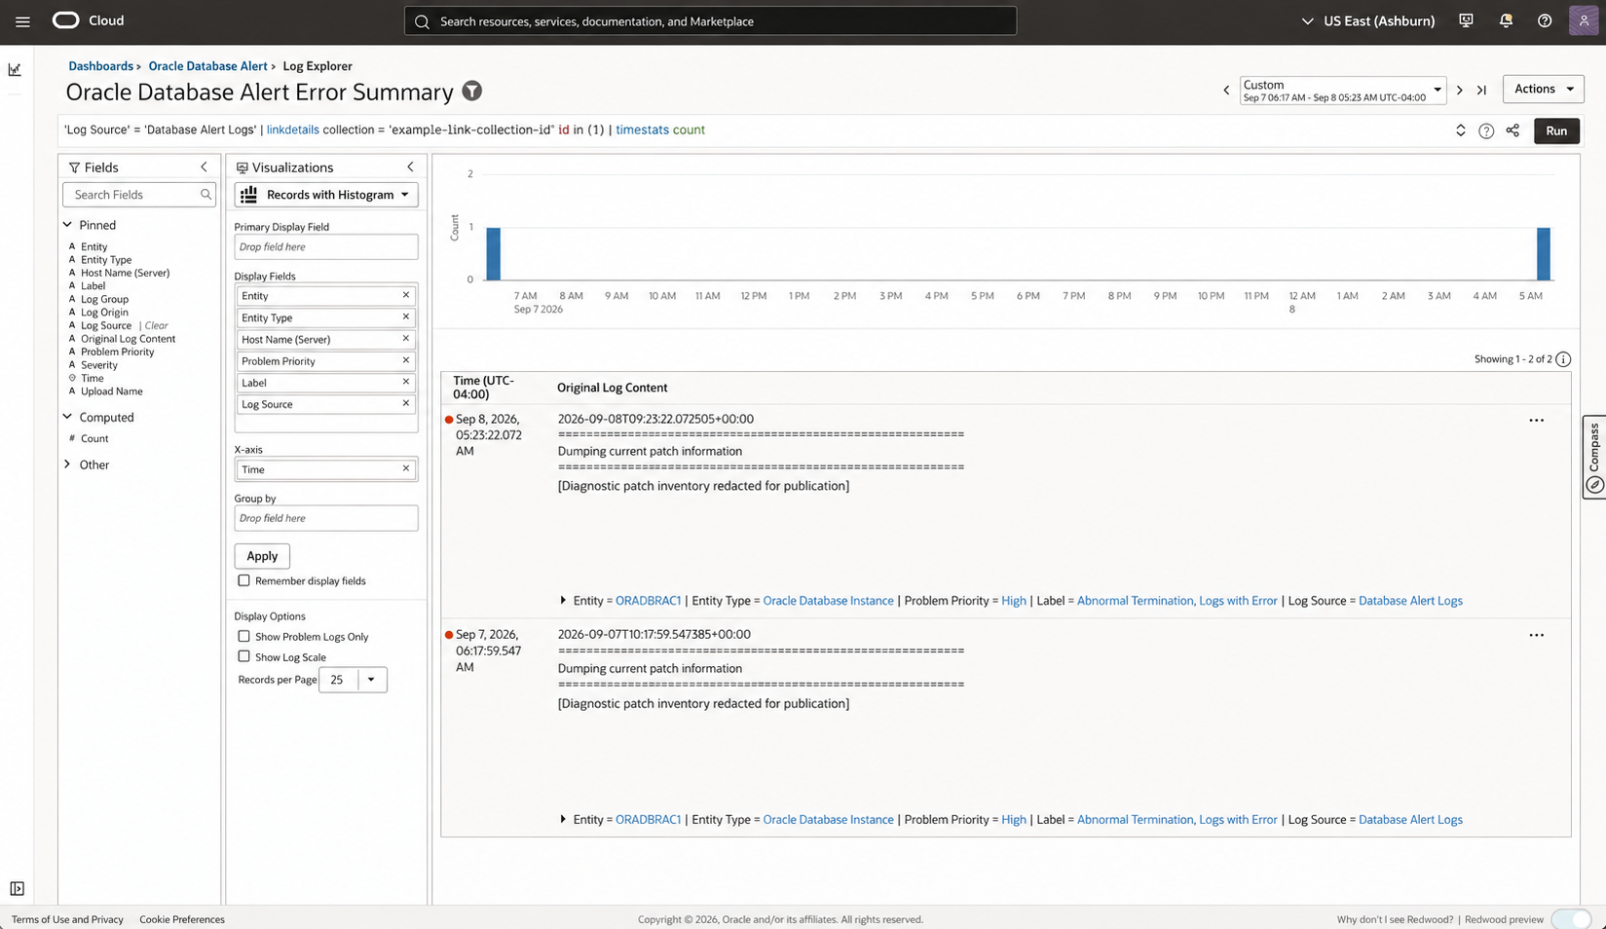Open the hamburger navigation menu
The width and height of the screenshot is (1606, 929).
(x=22, y=21)
